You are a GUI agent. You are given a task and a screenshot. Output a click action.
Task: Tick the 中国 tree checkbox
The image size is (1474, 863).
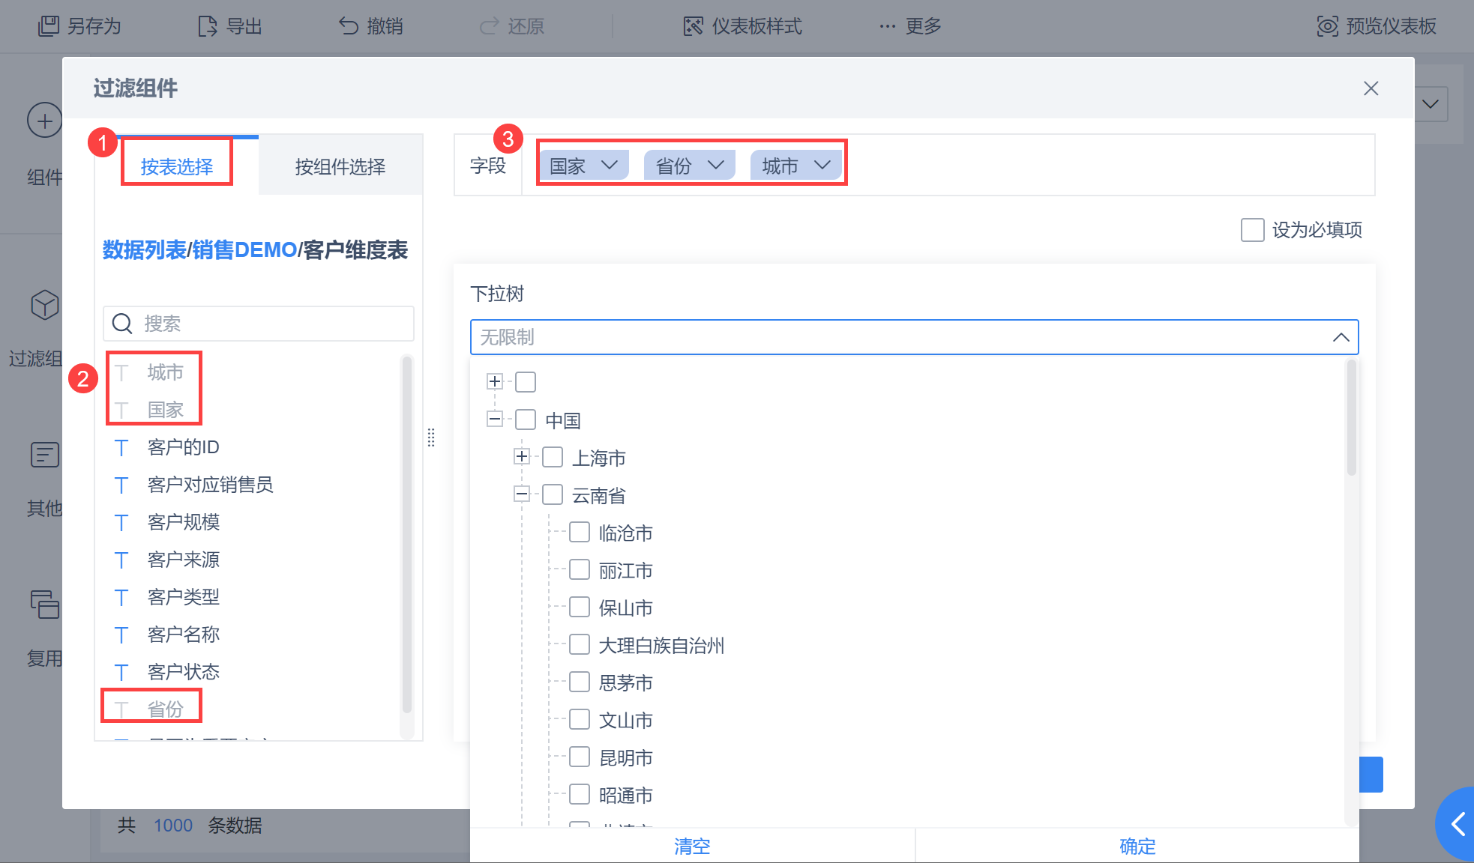[526, 420]
